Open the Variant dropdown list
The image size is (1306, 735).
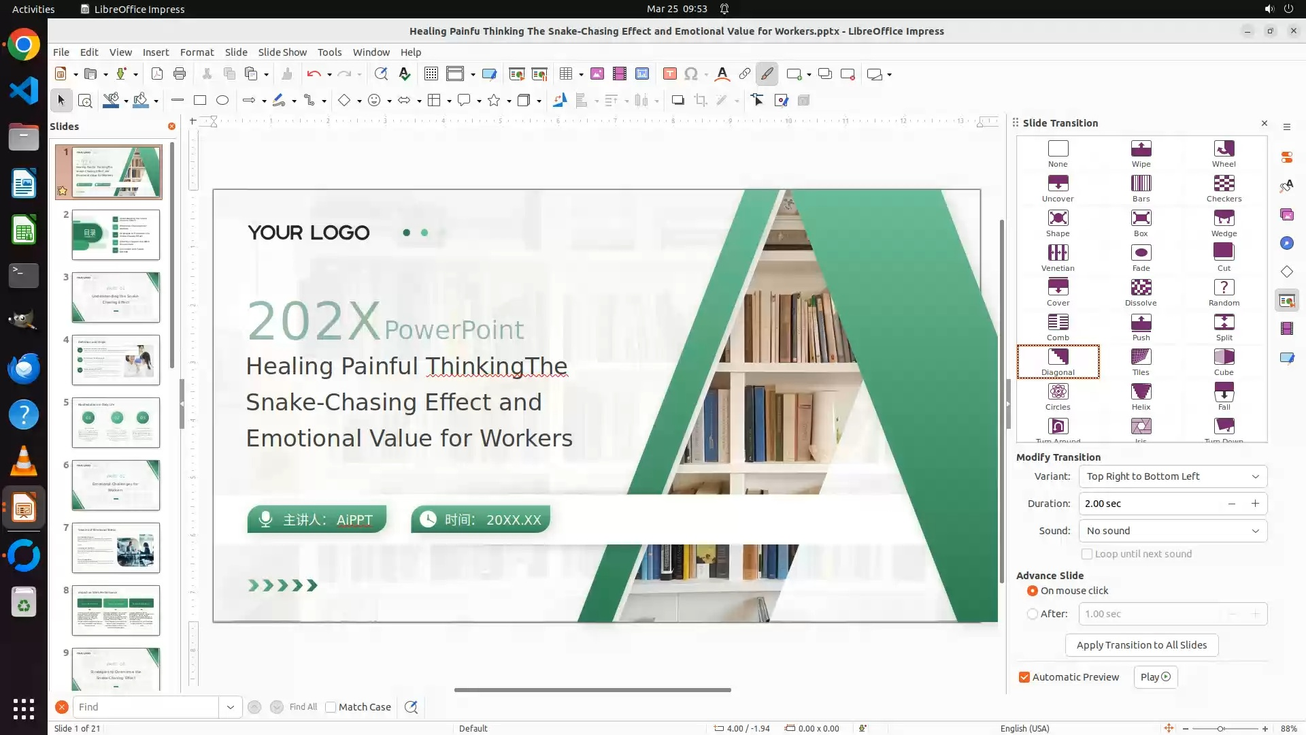pyautogui.click(x=1173, y=476)
